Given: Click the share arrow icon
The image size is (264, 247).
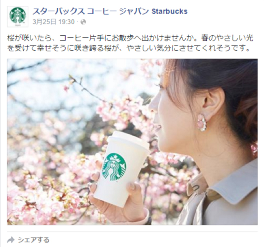Looking at the screenshot, I should 11,240.
